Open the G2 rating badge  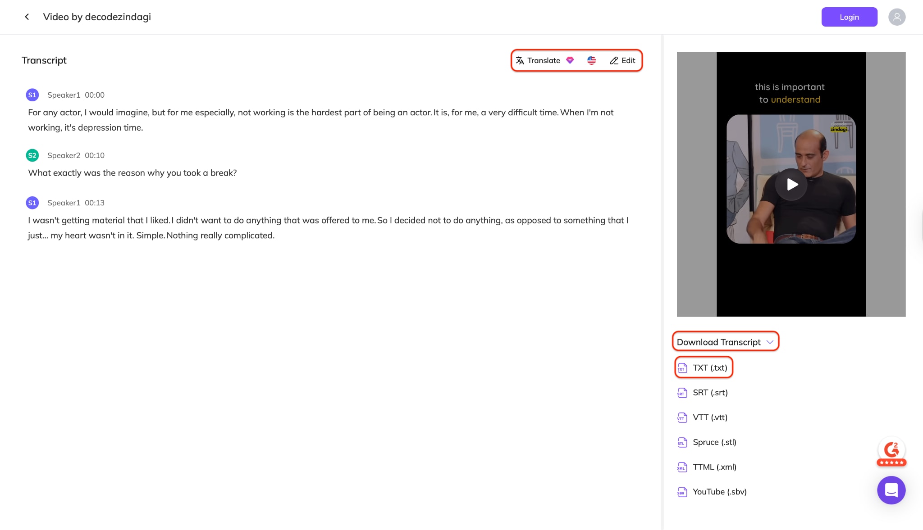coord(891,450)
